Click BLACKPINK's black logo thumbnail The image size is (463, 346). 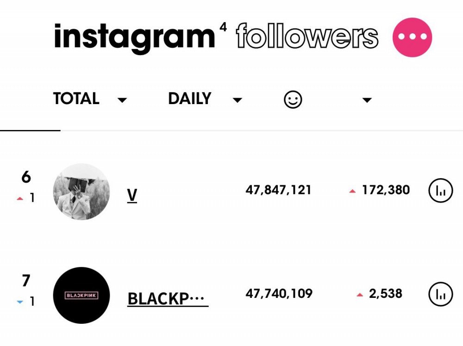point(81,295)
